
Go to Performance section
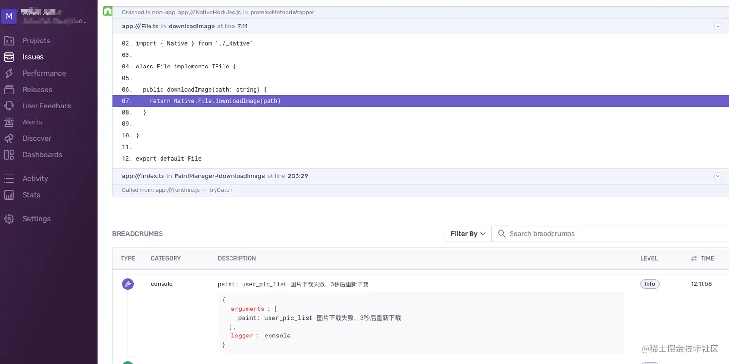tap(44, 73)
